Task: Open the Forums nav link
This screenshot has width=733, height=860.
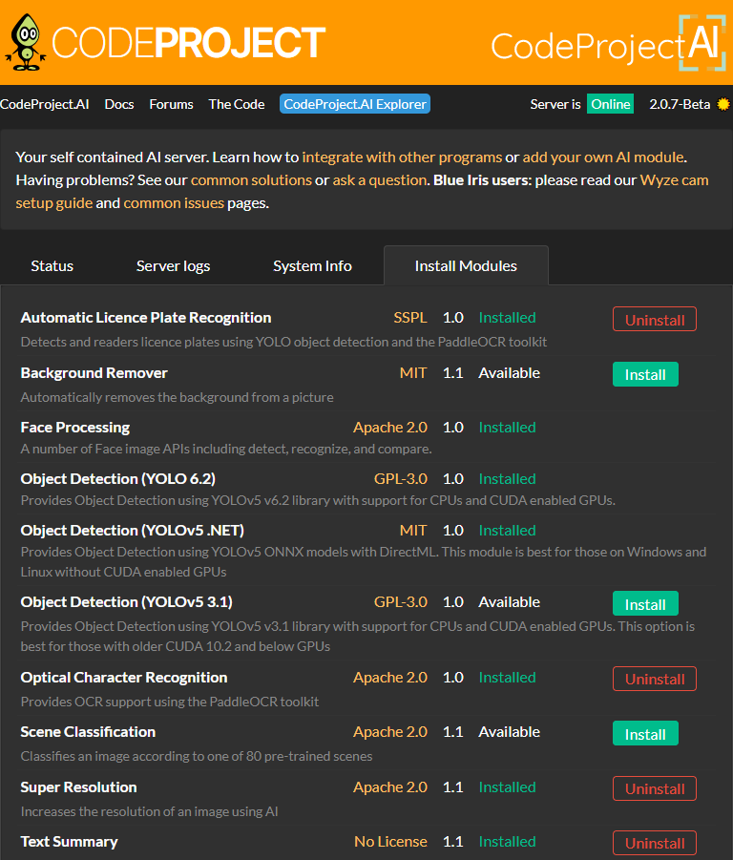Action: click(x=171, y=104)
